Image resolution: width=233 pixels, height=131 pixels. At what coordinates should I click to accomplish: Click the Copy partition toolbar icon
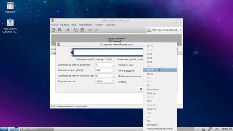tap(76, 30)
